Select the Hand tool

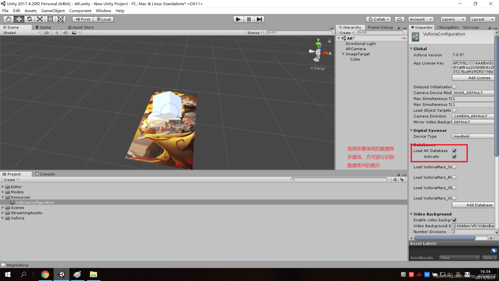tap(8, 19)
